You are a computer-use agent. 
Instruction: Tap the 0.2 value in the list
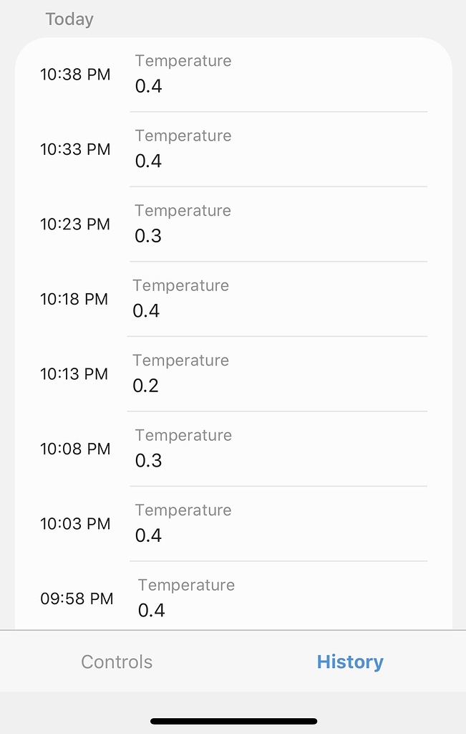(x=147, y=386)
